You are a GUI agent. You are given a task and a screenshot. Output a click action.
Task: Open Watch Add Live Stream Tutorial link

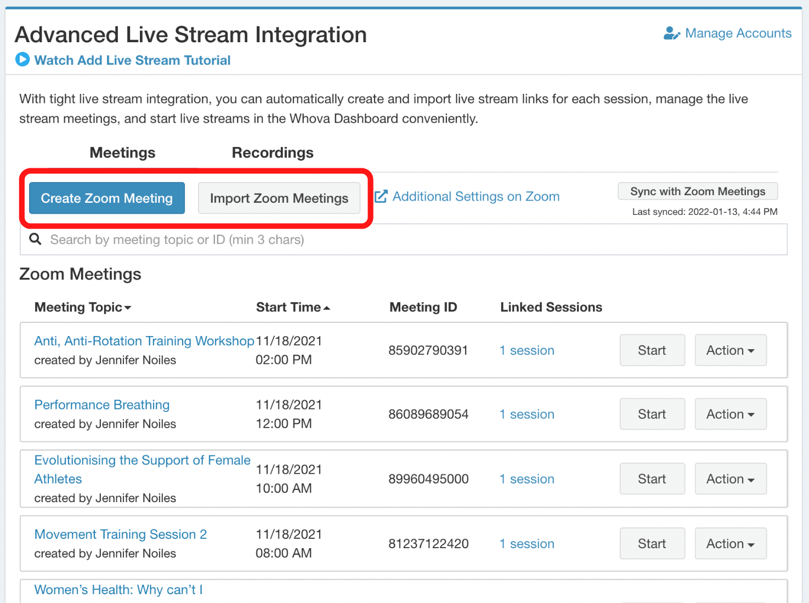click(132, 60)
